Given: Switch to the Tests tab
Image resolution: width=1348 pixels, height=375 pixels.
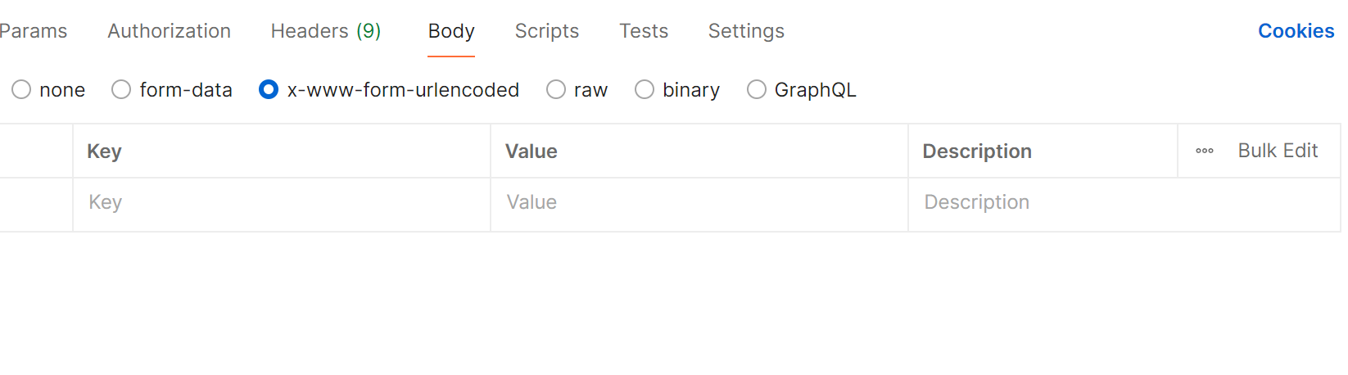Looking at the screenshot, I should (x=644, y=31).
